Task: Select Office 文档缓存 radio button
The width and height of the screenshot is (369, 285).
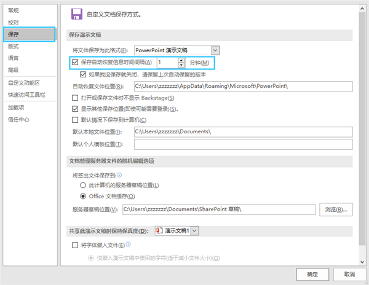Action: [x=83, y=196]
